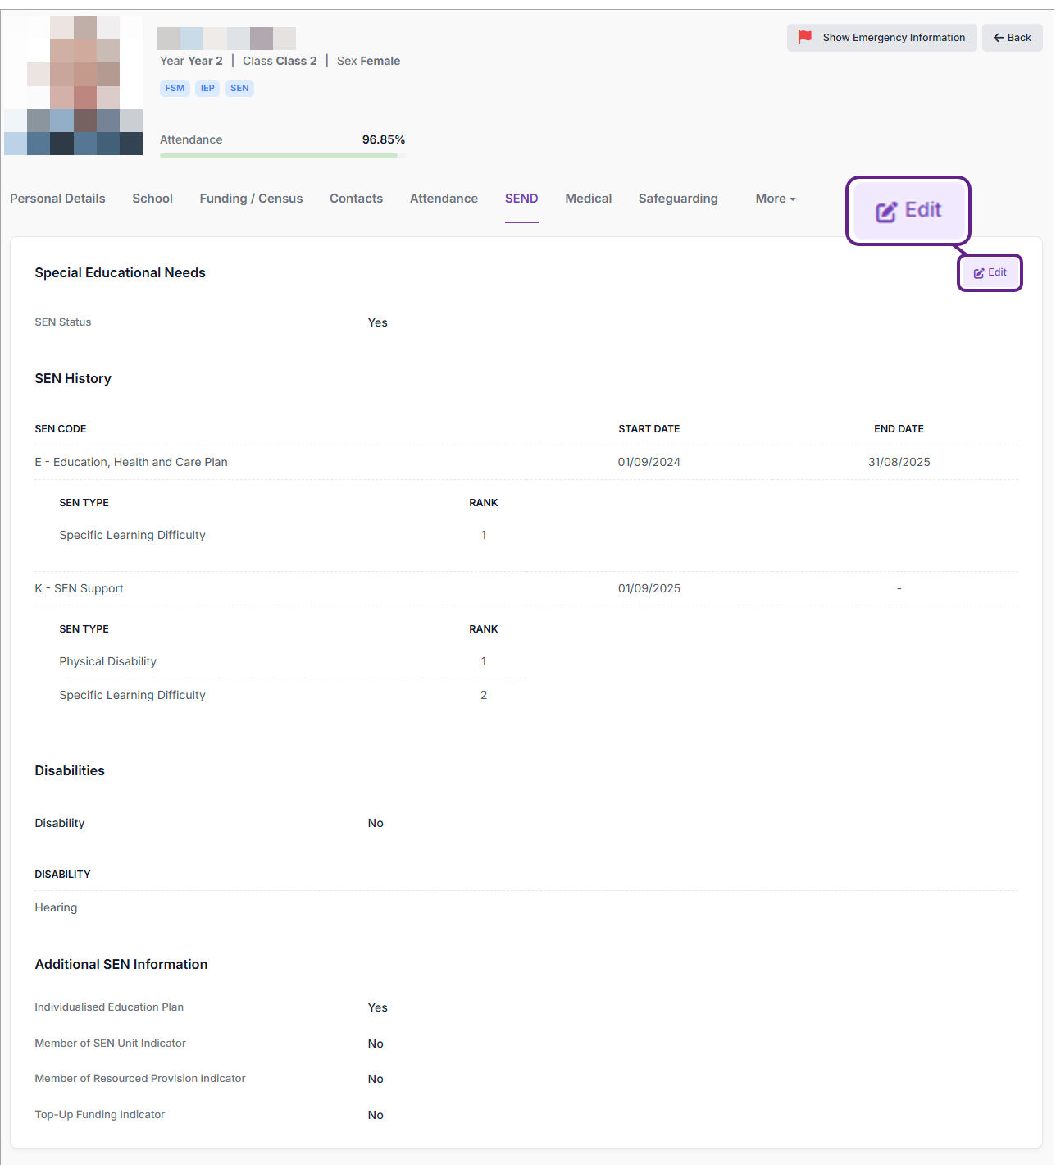Click the Education, Health and Care Plan row
Screen dimensions: 1056x1165
coord(131,462)
